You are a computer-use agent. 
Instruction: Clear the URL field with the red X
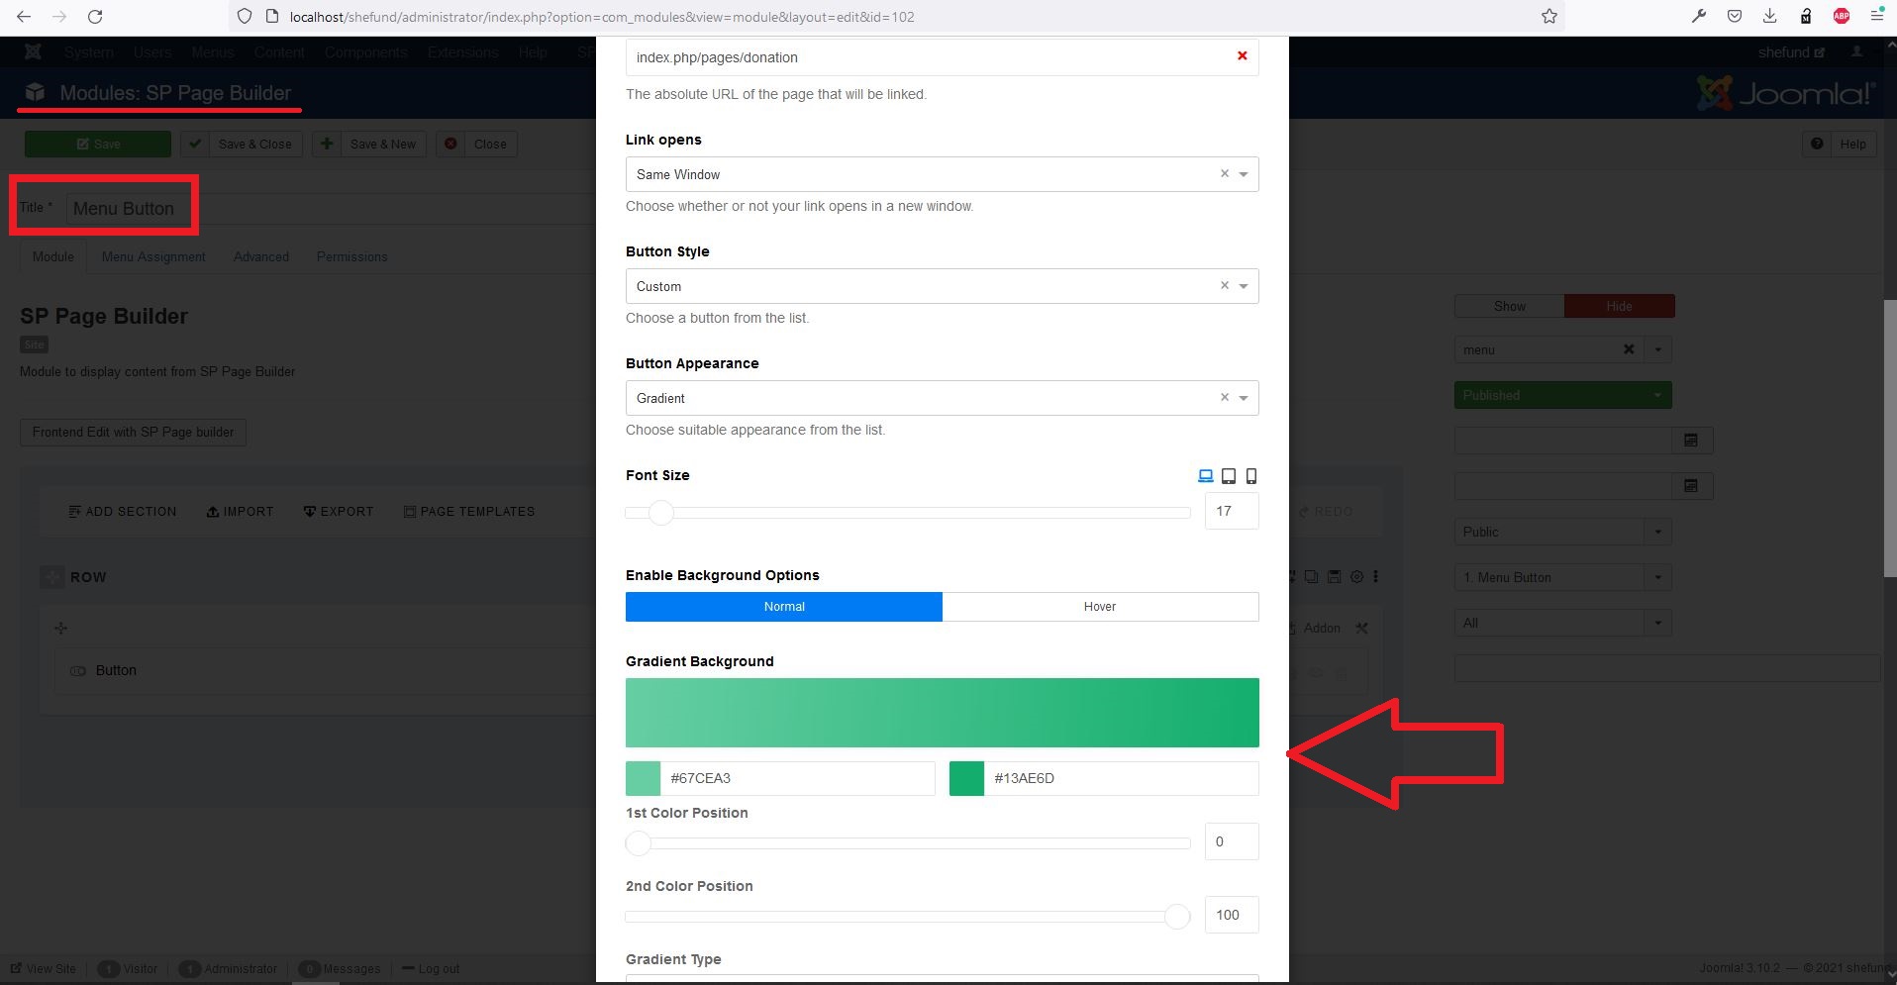point(1242,56)
